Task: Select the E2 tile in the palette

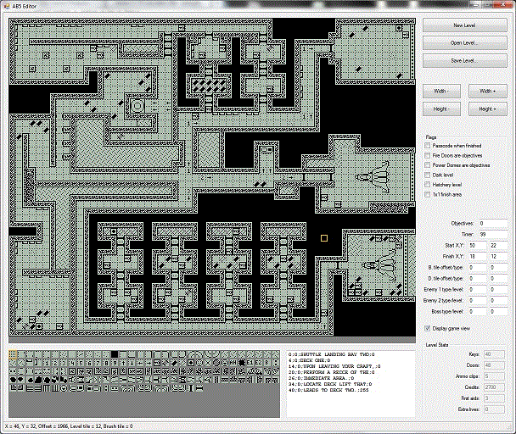Action: coord(258,363)
